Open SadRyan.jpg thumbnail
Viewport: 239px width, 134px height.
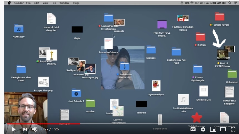tap(73, 61)
